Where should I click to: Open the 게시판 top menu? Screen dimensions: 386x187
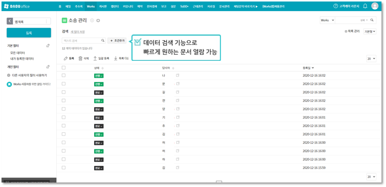pyautogui.click(x=103, y=7)
